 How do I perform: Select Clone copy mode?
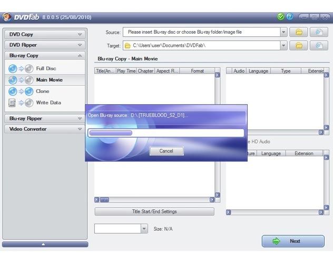(x=45, y=92)
